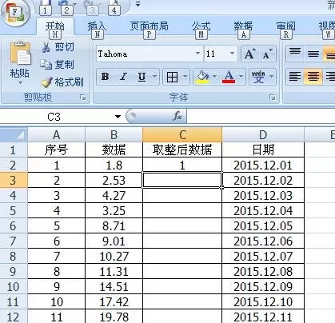Align text to middle vertically
The width and height of the screenshot is (335, 323).
click(313, 54)
